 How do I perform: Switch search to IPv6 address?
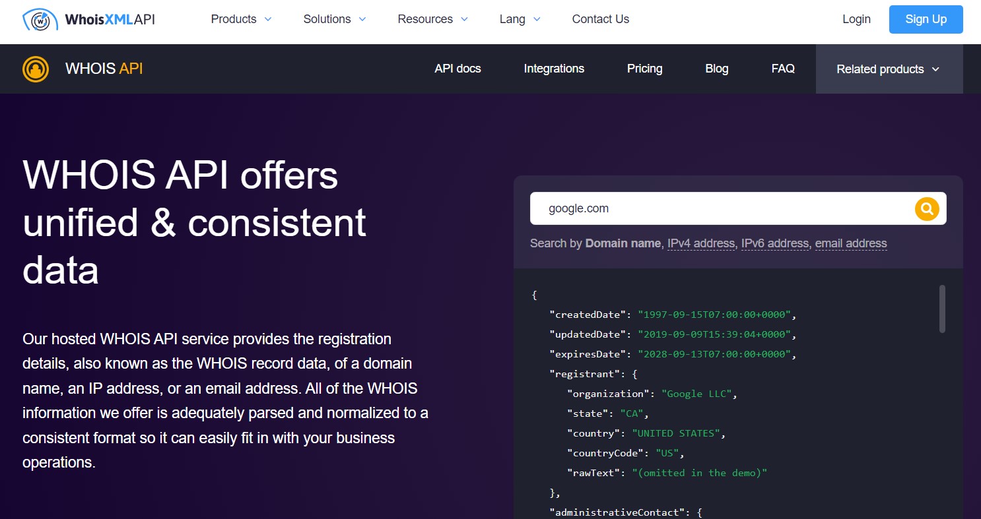click(x=775, y=243)
